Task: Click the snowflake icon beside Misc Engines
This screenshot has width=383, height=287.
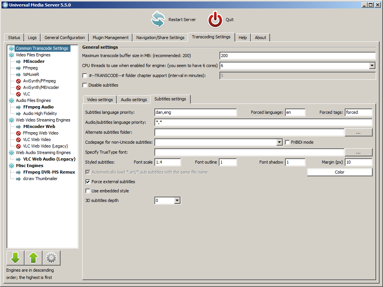Action: [x=11, y=166]
